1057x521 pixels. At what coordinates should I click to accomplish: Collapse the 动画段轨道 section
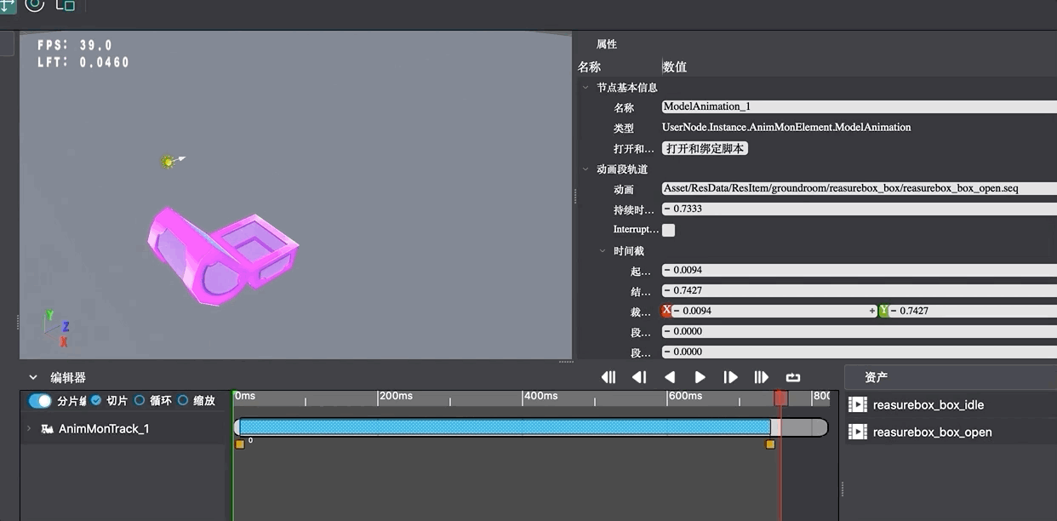pos(586,169)
